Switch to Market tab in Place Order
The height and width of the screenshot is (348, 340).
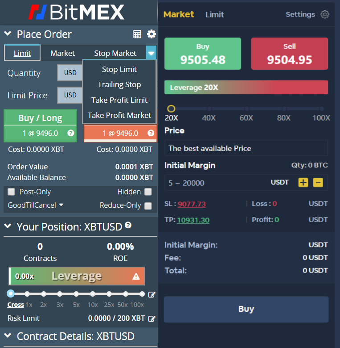pyautogui.click(x=63, y=53)
